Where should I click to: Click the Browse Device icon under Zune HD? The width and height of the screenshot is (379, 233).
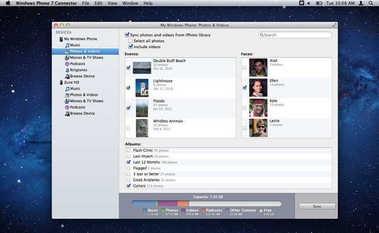tap(67, 114)
